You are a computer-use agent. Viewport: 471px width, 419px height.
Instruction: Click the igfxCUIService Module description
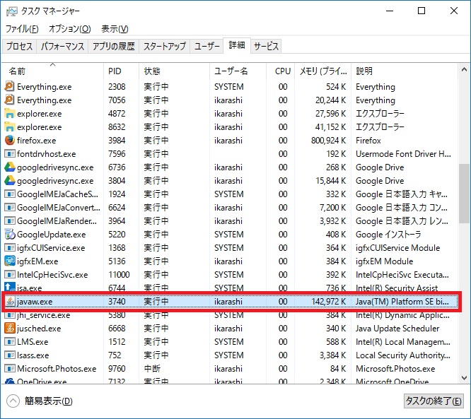tap(397, 247)
